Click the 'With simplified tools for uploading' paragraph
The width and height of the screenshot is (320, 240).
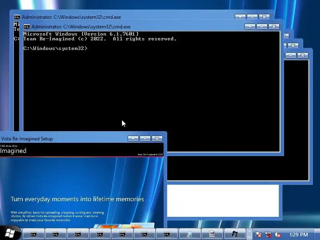[x=57, y=216]
